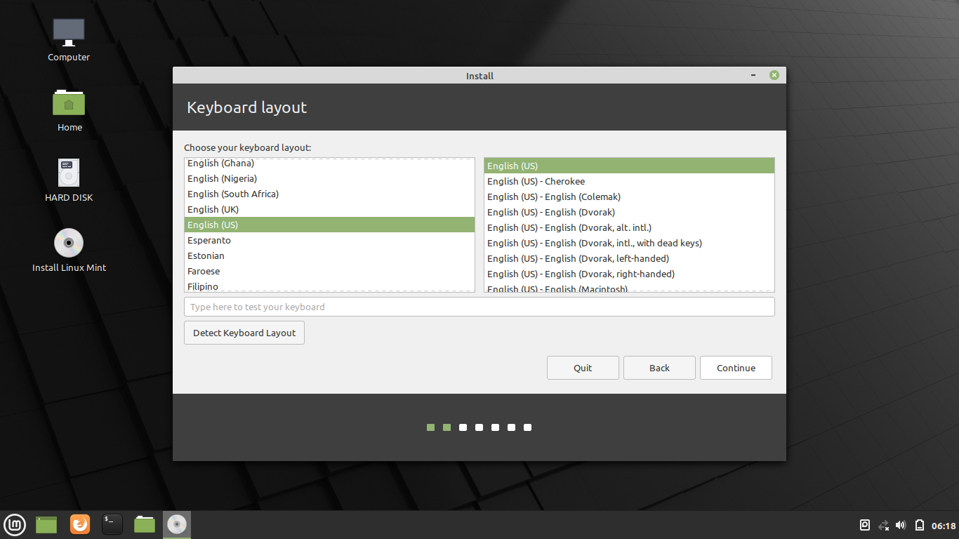Image resolution: width=959 pixels, height=539 pixels.
Task: Select English (Nigeria) layout
Action: tap(329, 178)
